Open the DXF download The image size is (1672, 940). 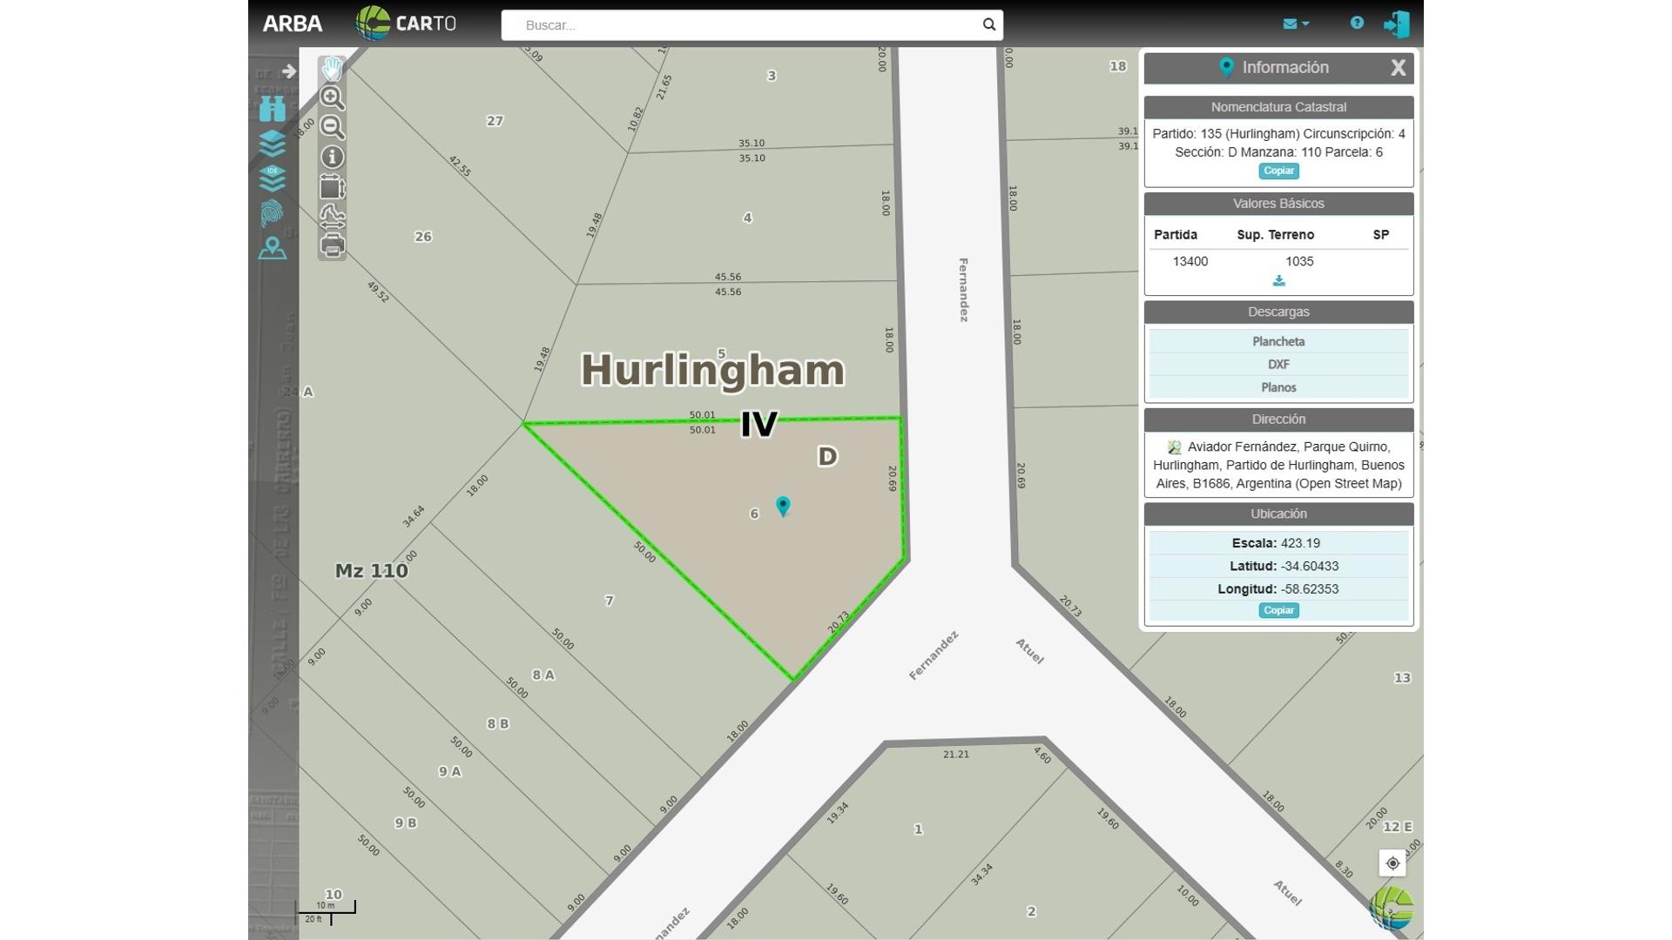[x=1278, y=364]
